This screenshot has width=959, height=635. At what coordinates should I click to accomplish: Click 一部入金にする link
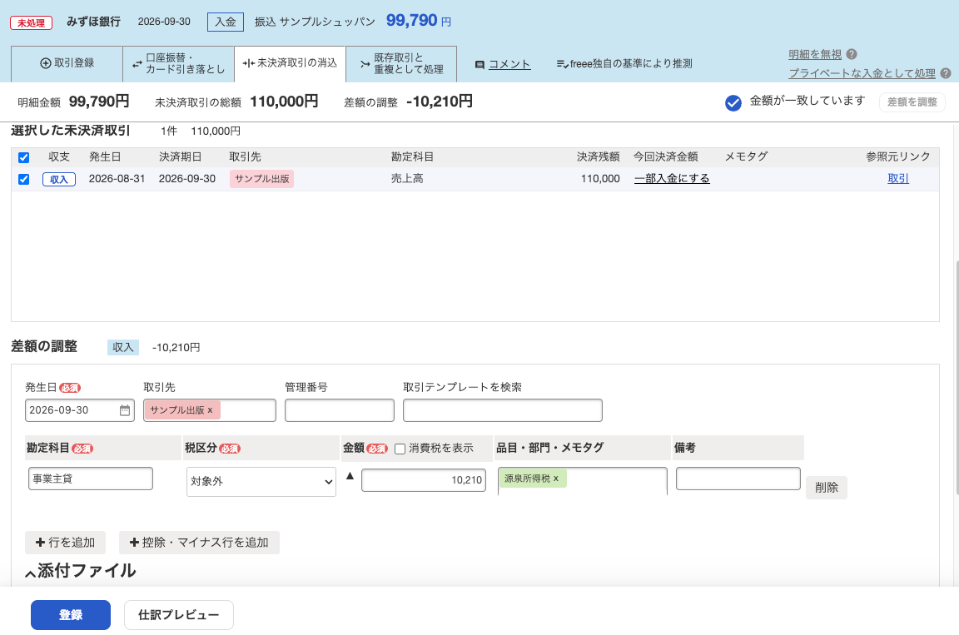[x=672, y=178]
